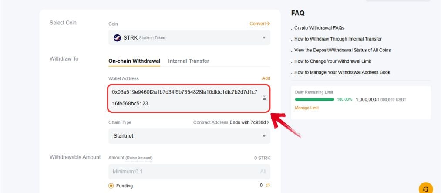
Task: Open Crypto Withdrawal FAQs link
Action: click(x=319, y=28)
